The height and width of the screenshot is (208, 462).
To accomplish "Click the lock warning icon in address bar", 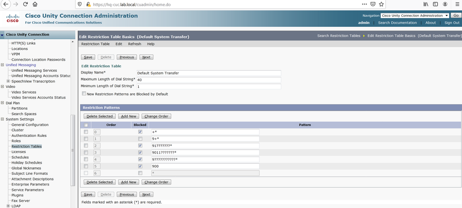I will coord(88,5).
